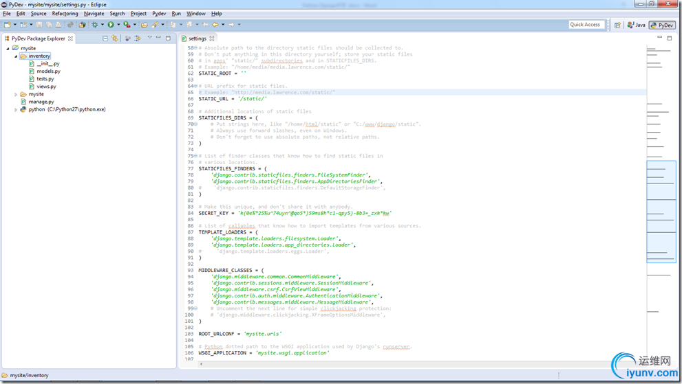Screen dimensions: 682x384
Task: Fold the comment block at line 64
Action: (195, 86)
